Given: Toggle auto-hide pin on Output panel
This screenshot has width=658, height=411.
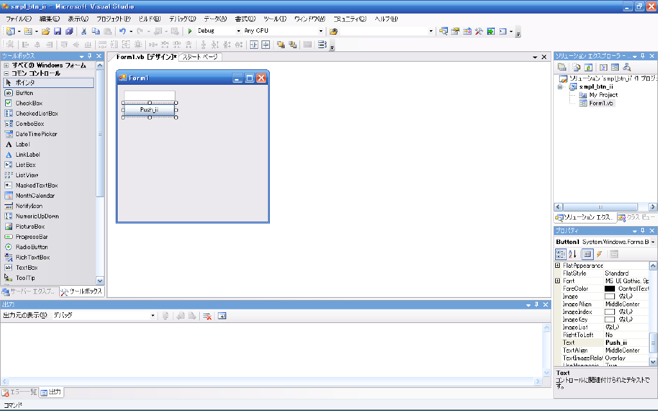Looking at the screenshot, I should 537,305.
